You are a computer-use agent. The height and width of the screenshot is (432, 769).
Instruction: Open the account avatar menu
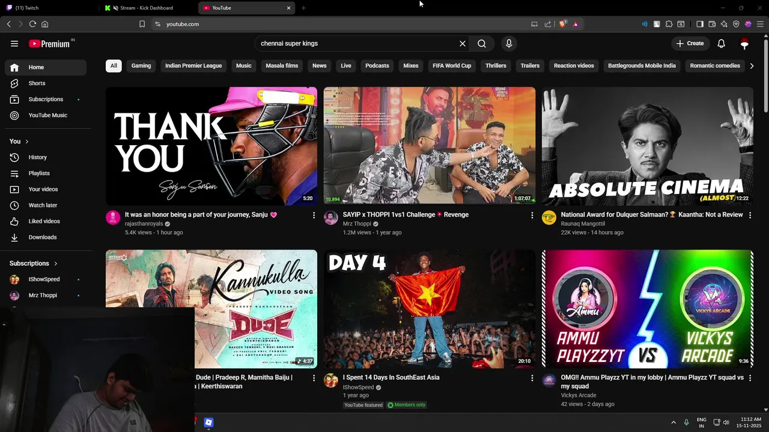[x=745, y=43]
